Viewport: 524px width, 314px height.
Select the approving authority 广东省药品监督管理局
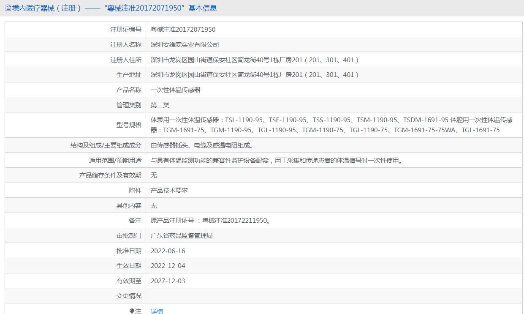(x=182, y=236)
